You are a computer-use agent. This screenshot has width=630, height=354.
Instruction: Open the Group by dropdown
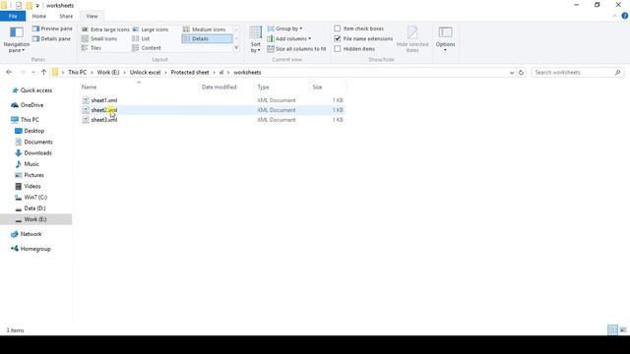284,29
